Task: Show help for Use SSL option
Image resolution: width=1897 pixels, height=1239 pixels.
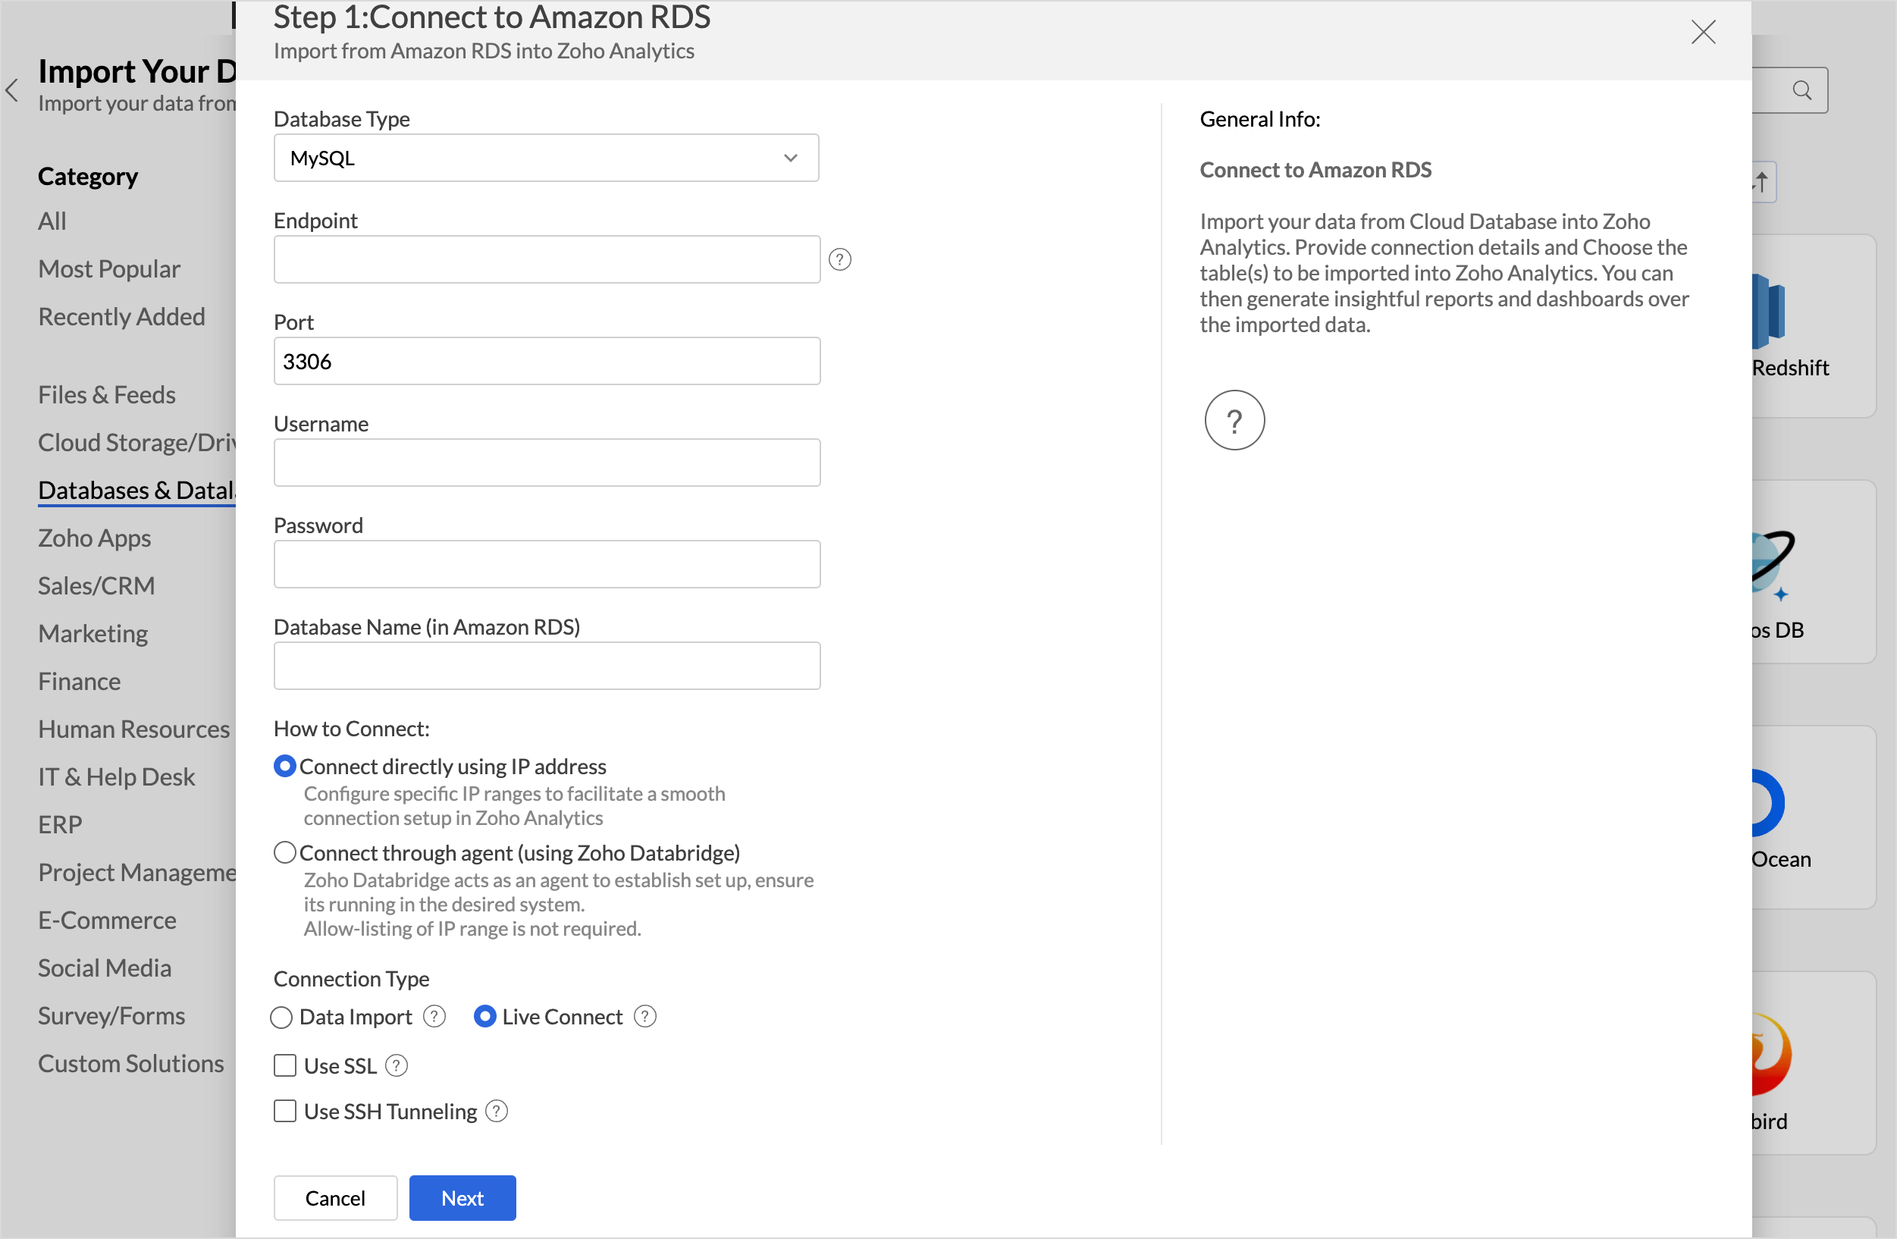Action: pyautogui.click(x=396, y=1066)
